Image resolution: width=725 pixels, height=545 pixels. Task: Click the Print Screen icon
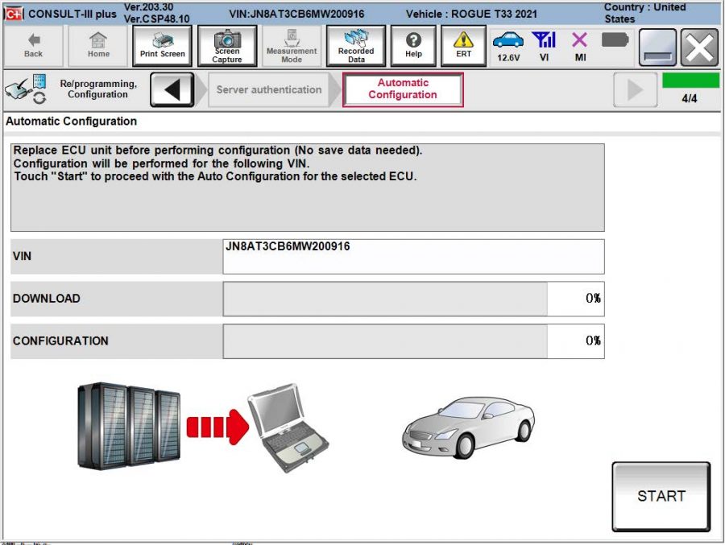click(x=161, y=46)
